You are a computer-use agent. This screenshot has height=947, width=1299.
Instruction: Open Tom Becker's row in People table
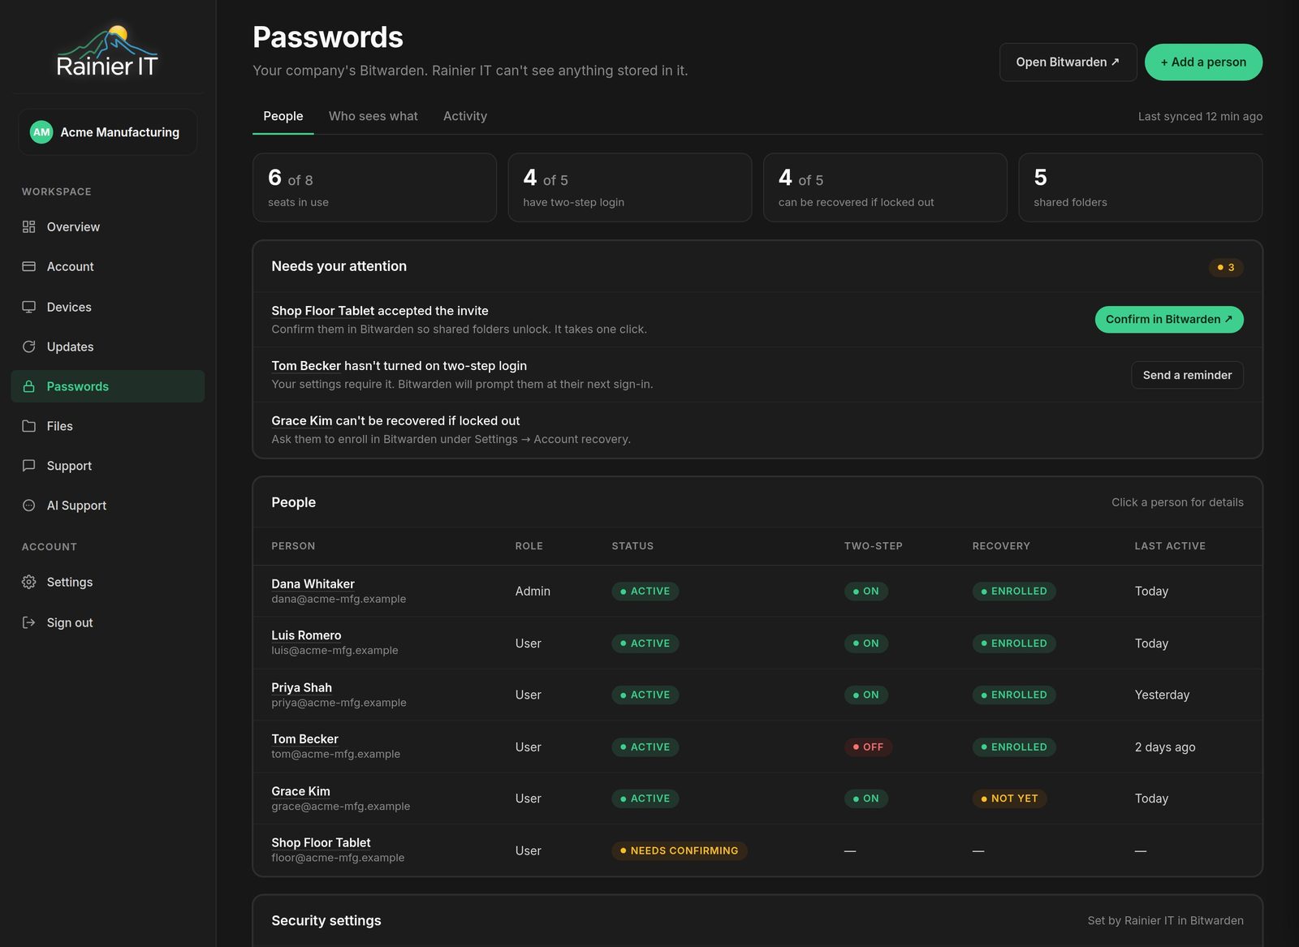coord(757,747)
